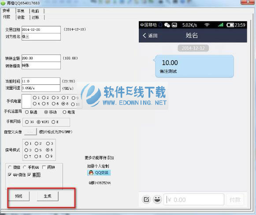Select battery level 2 radio button

(x=44, y=98)
